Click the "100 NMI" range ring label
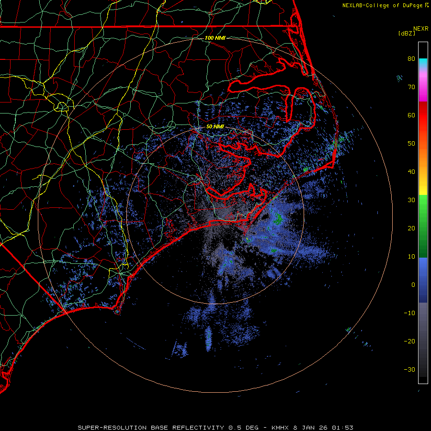Viewport: 431px width, 431px height. pos(215,38)
